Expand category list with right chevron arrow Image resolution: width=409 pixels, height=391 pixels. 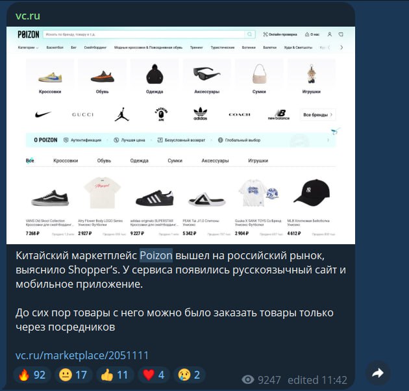click(x=341, y=47)
